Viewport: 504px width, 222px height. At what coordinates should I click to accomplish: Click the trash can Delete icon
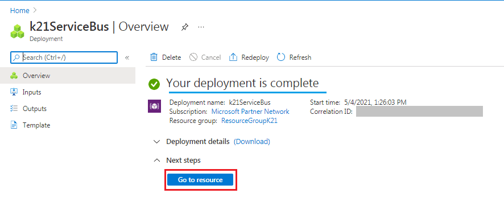(154, 57)
